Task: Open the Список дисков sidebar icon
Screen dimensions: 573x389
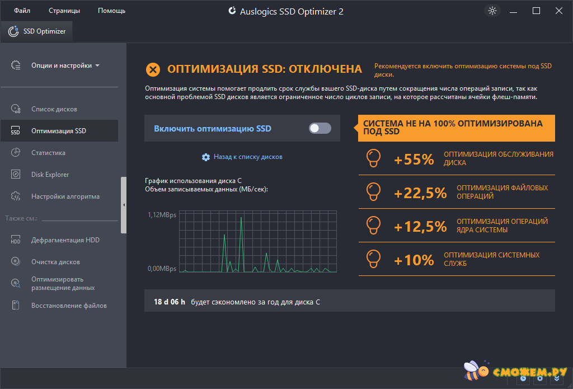Action: click(x=16, y=109)
